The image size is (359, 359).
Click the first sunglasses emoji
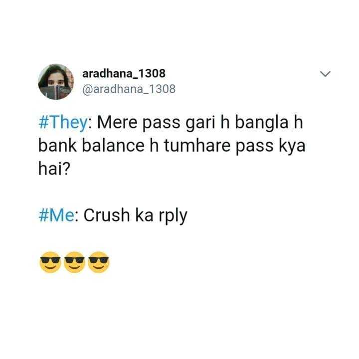click(50, 262)
